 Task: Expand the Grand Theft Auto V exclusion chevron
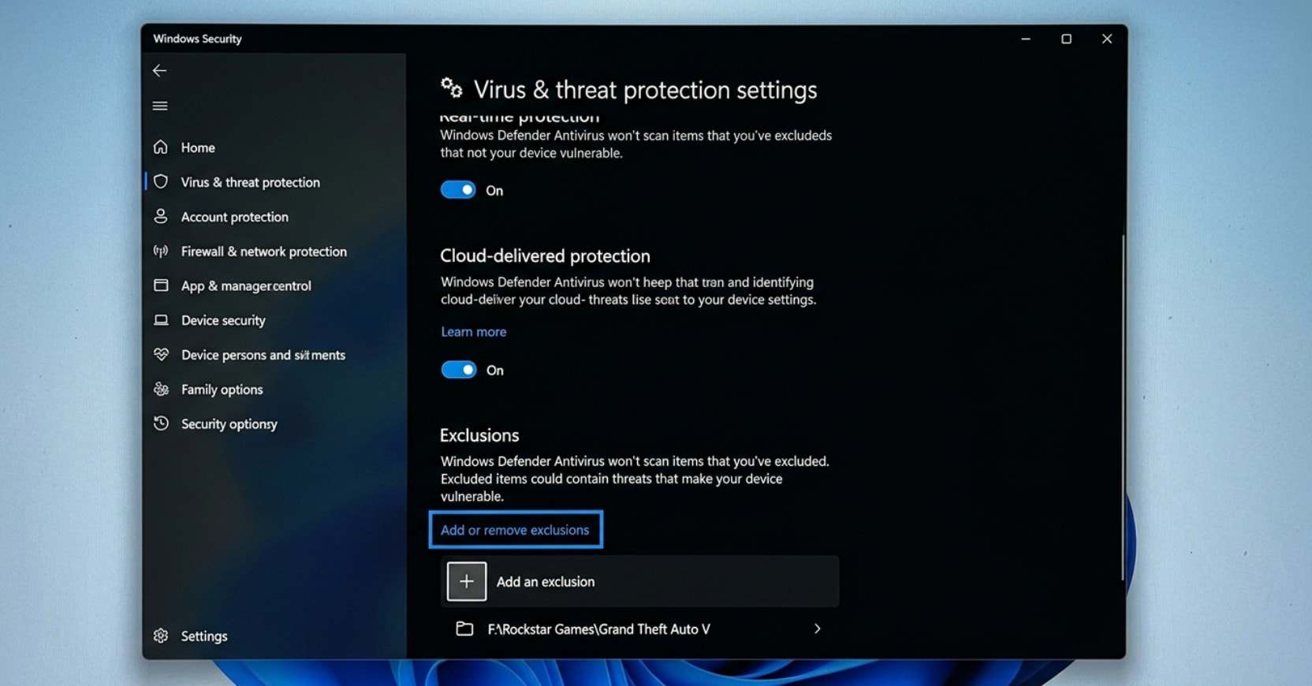tap(818, 628)
